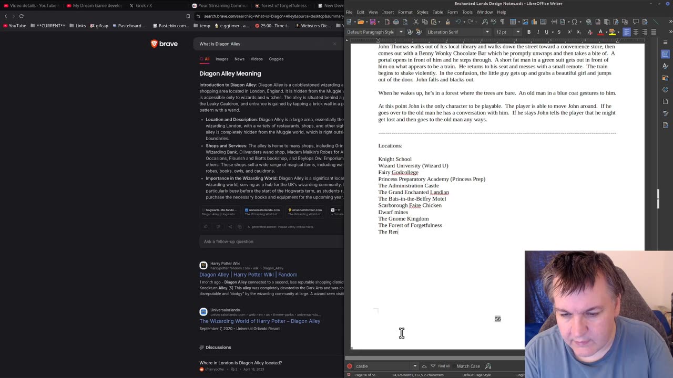Click the Export as PDF icon
This screenshot has width=673, height=378.
387,22
